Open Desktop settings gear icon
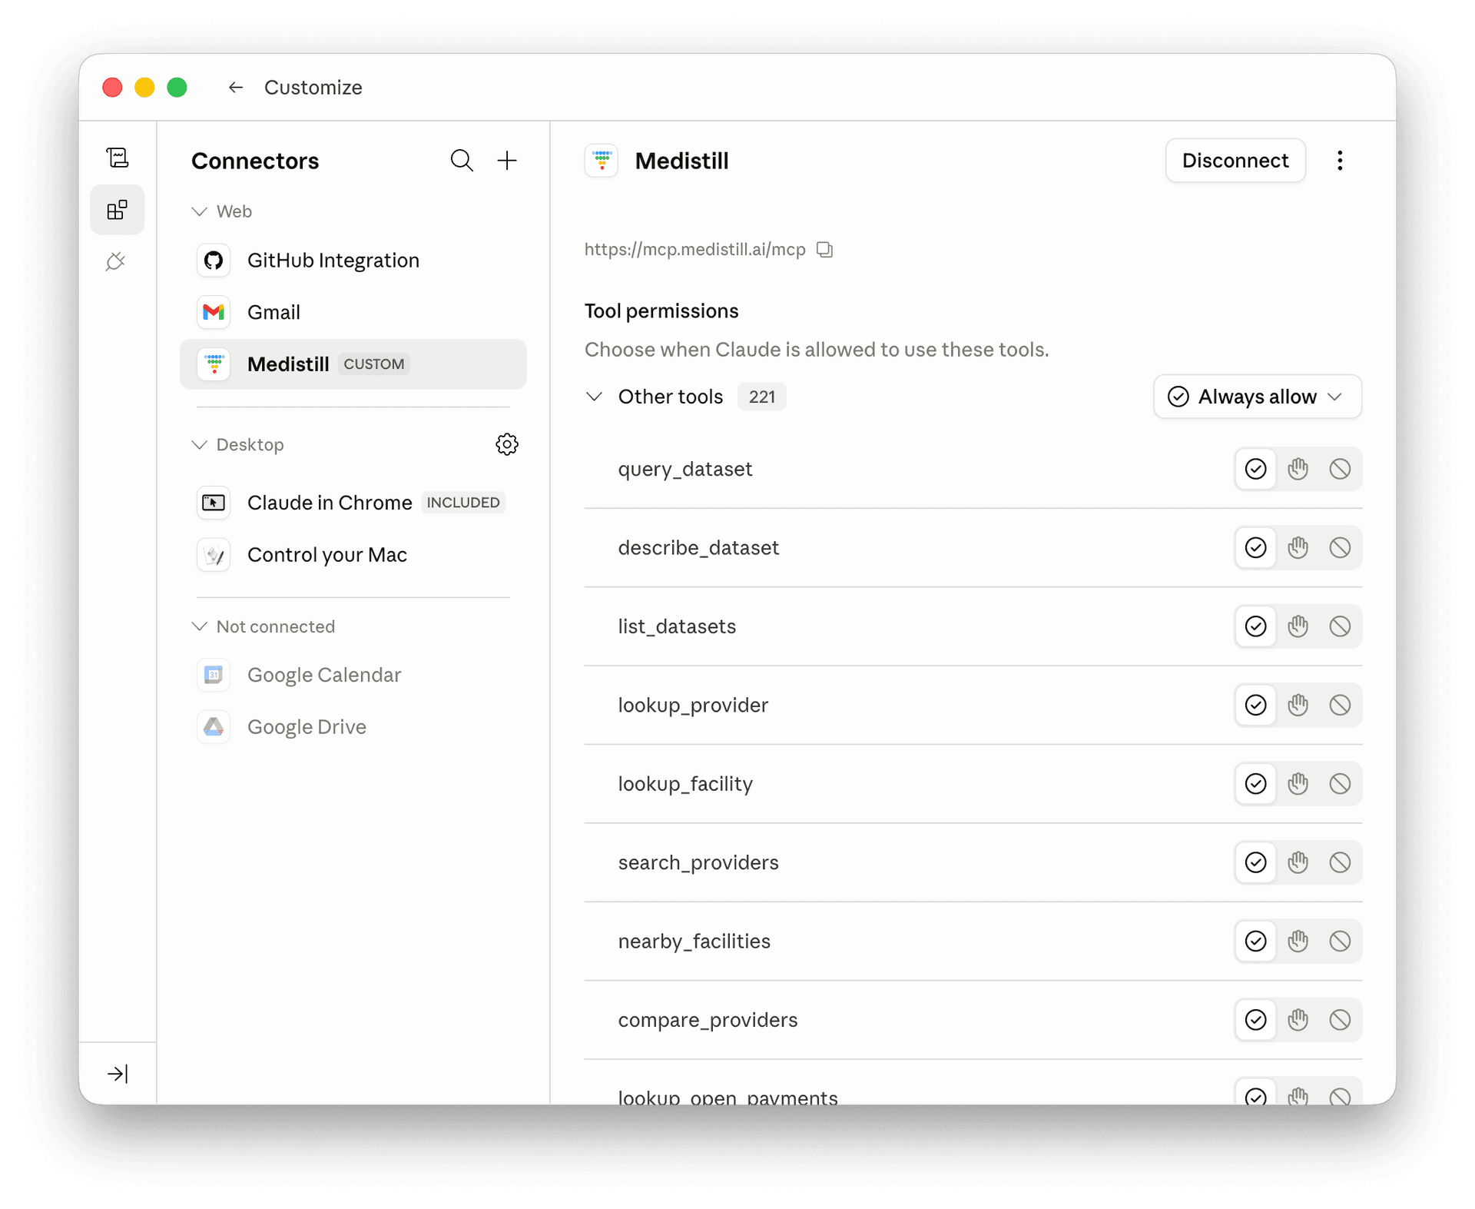This screenshot has width=1475, height=1209. click(507, 444)
